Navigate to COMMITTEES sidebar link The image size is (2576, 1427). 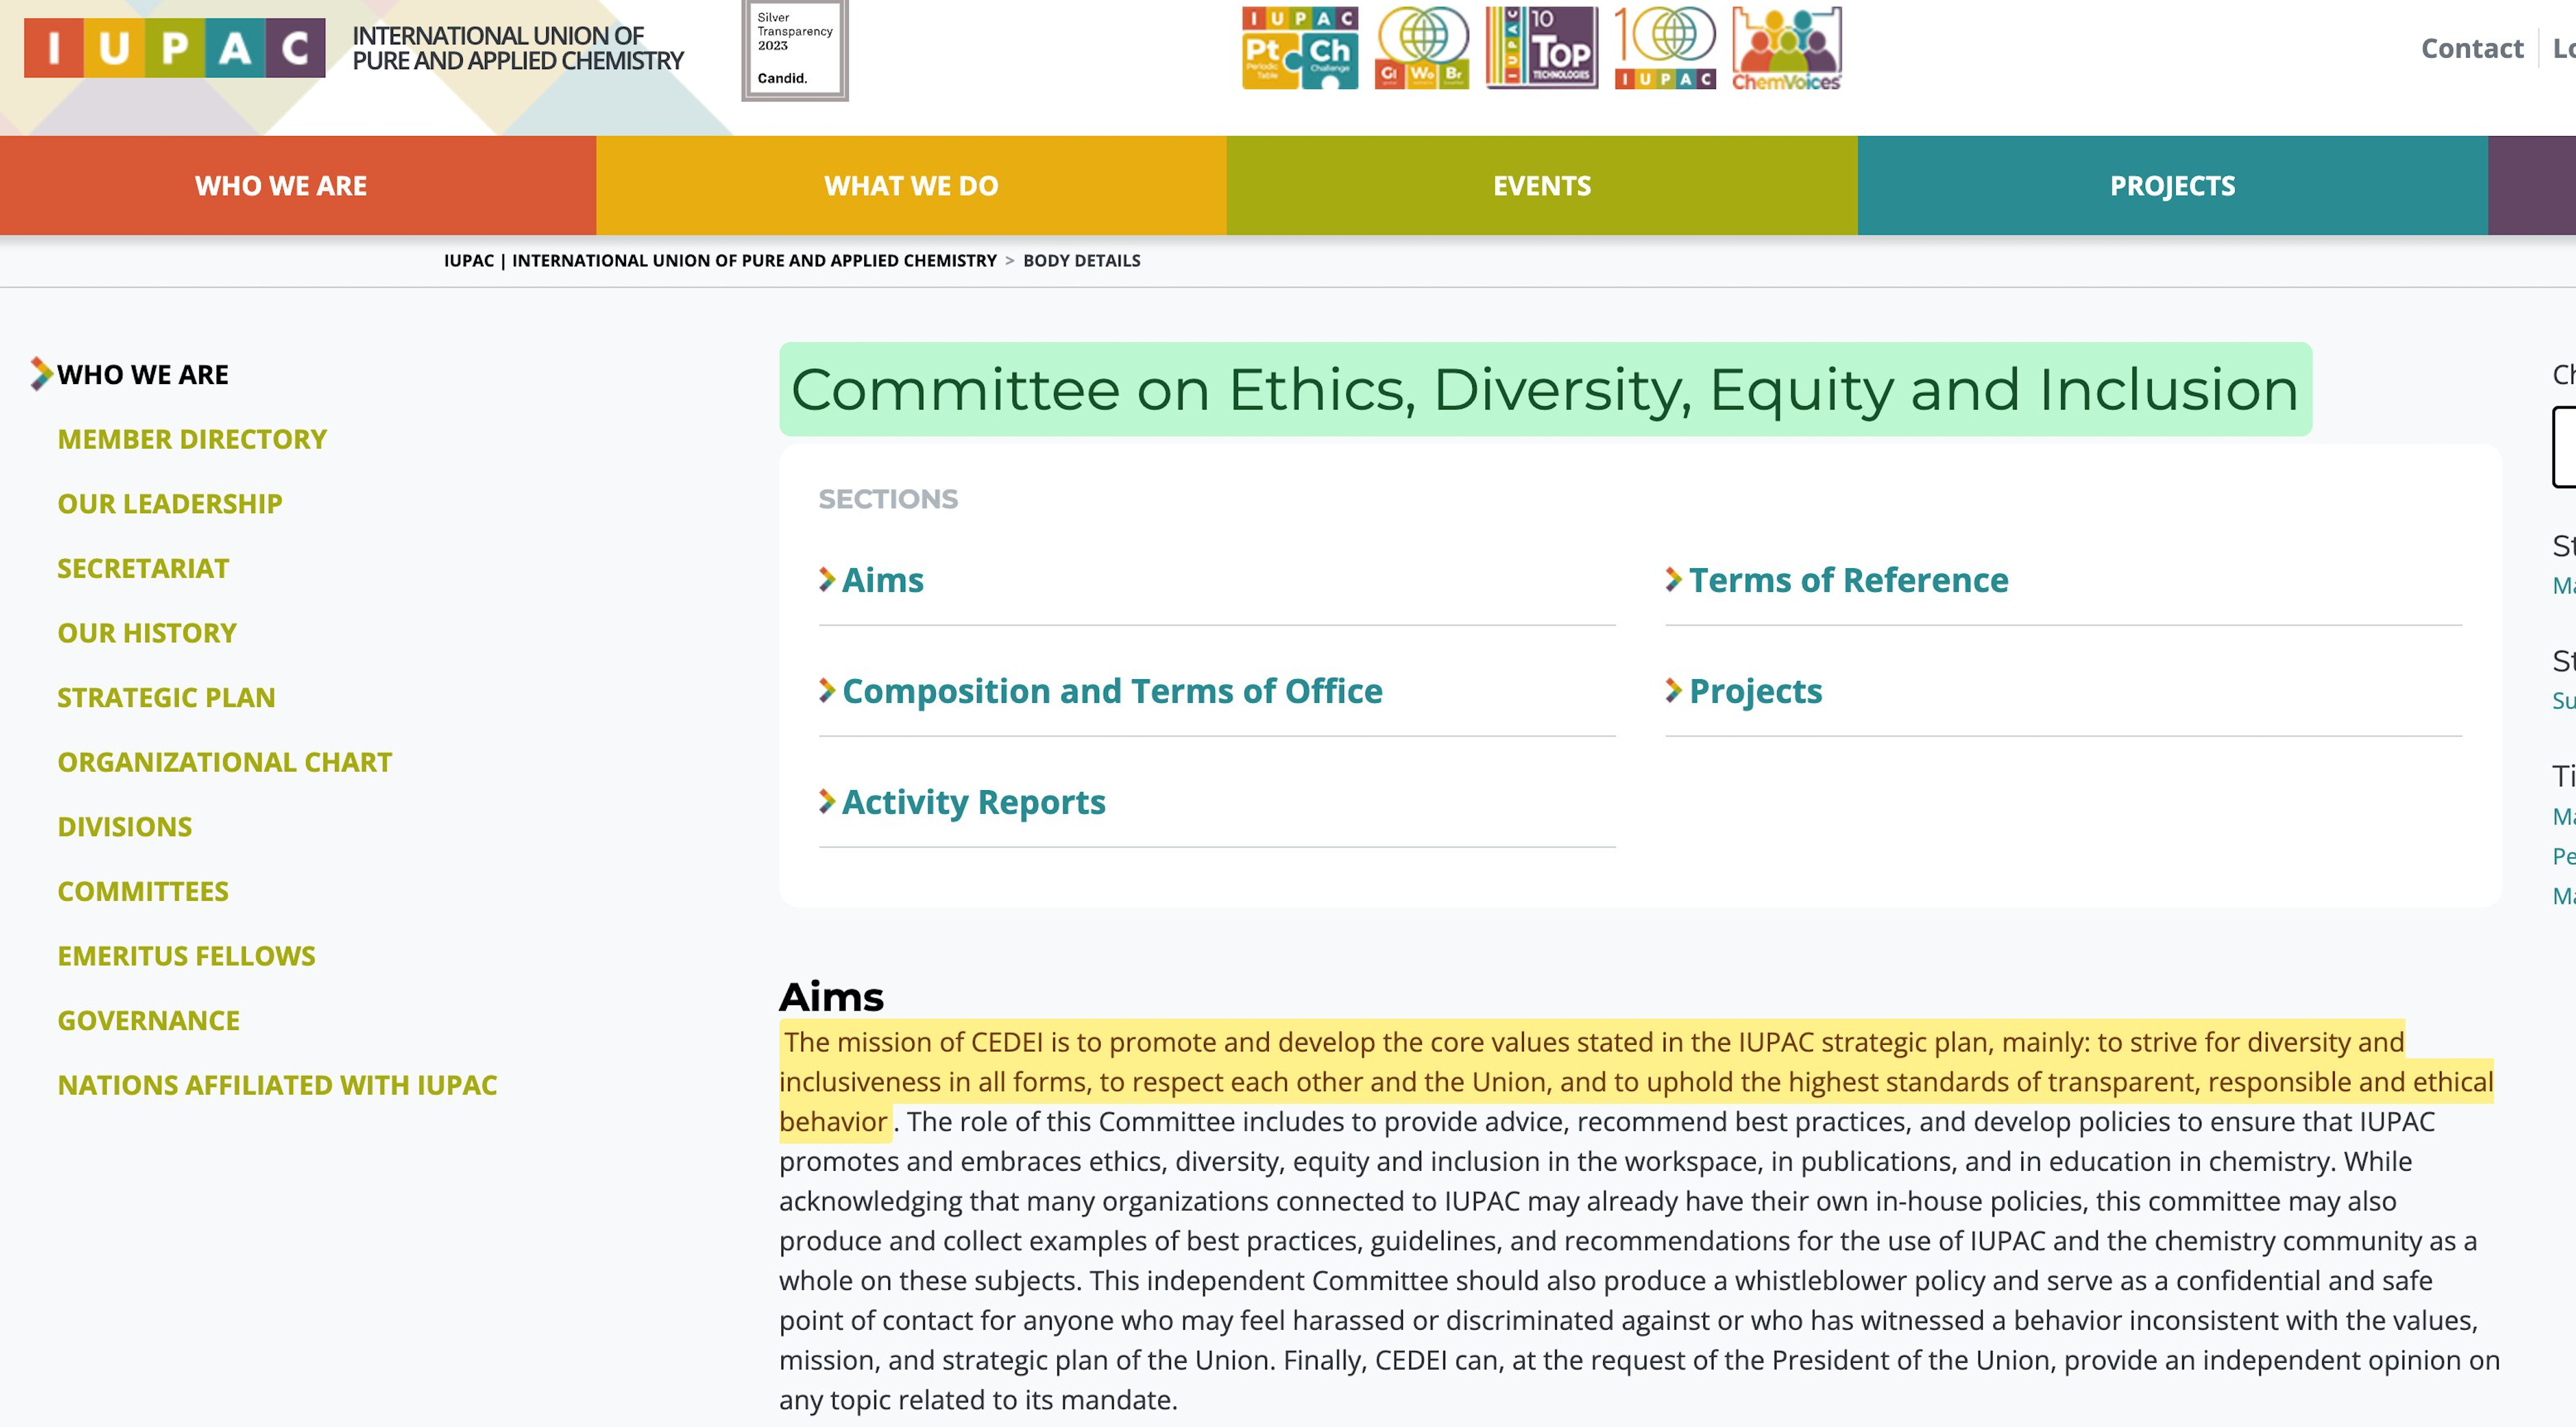(143, 891)
